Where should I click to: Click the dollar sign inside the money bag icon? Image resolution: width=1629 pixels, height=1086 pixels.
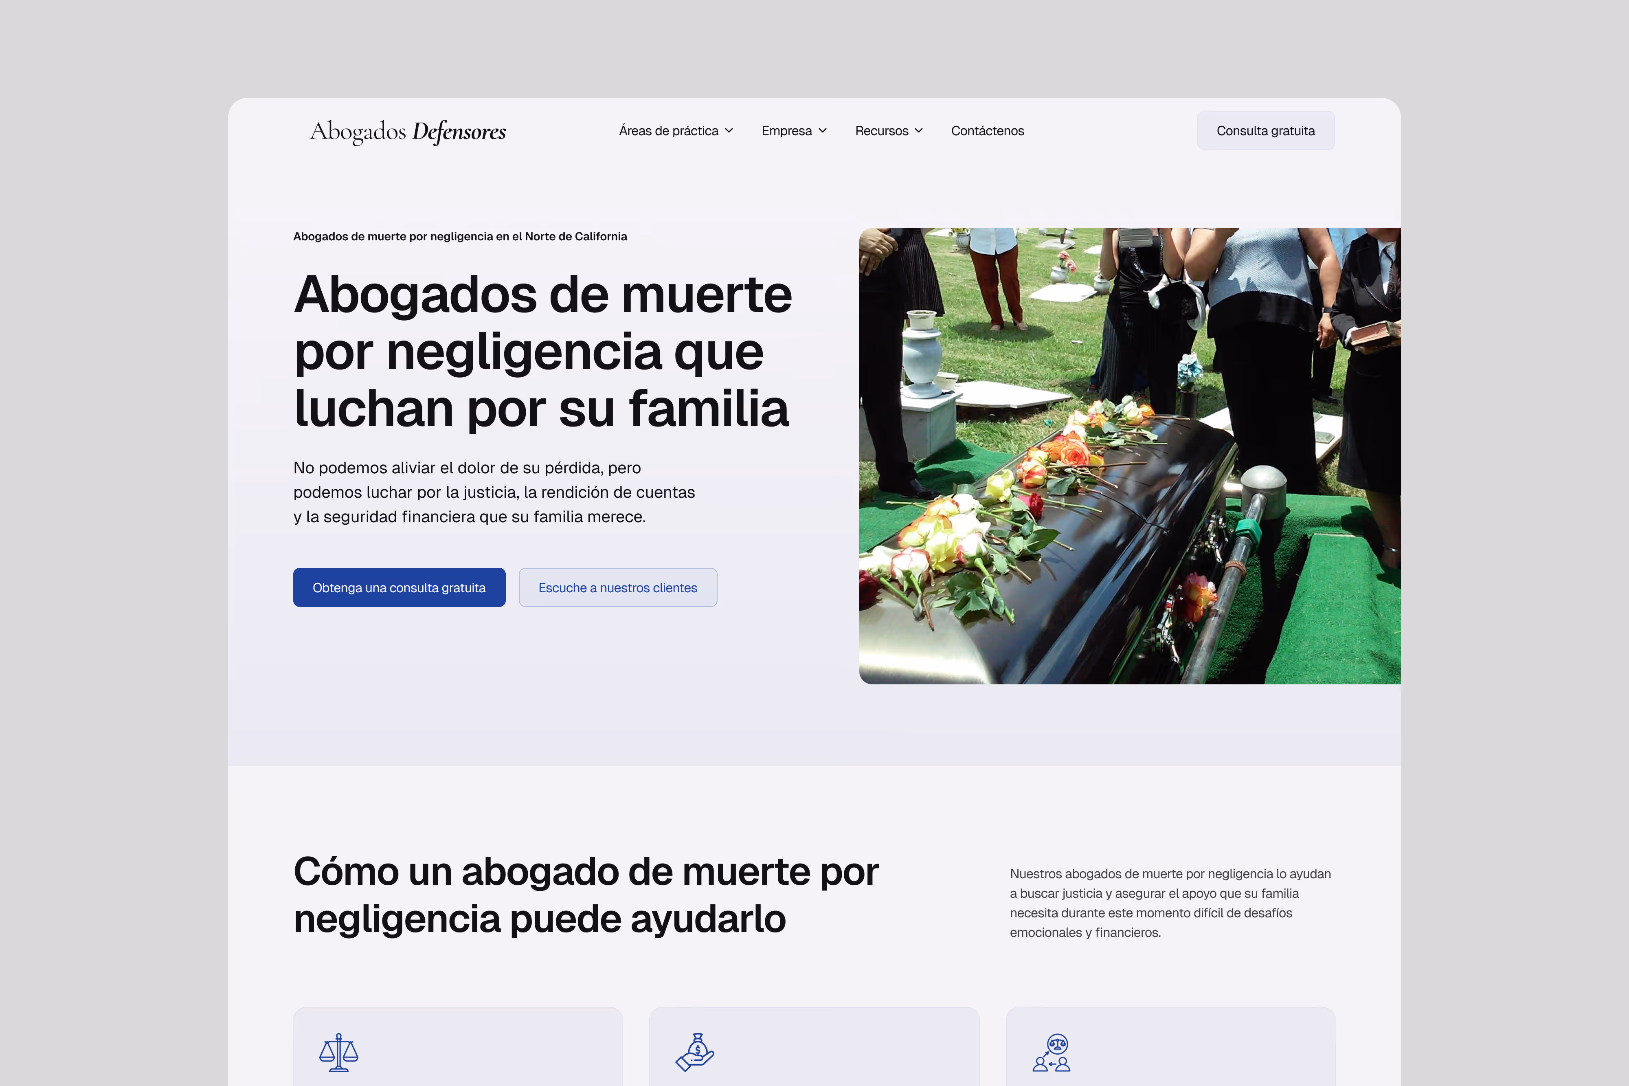[698, 1049]
